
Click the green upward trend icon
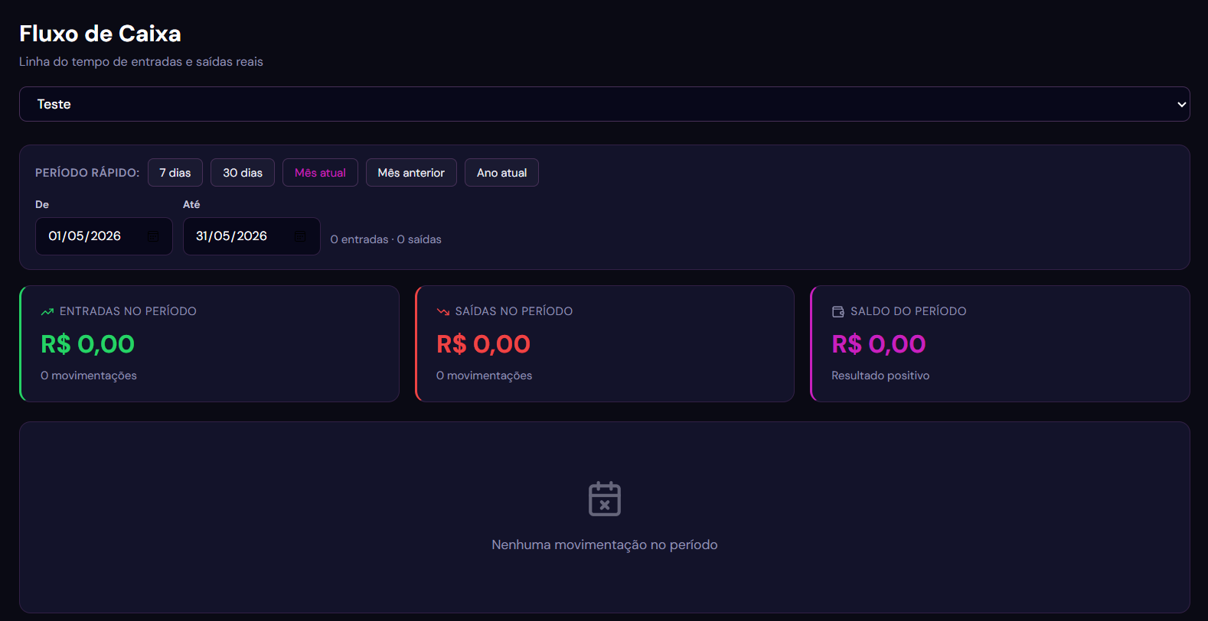(x=47, y=311)
